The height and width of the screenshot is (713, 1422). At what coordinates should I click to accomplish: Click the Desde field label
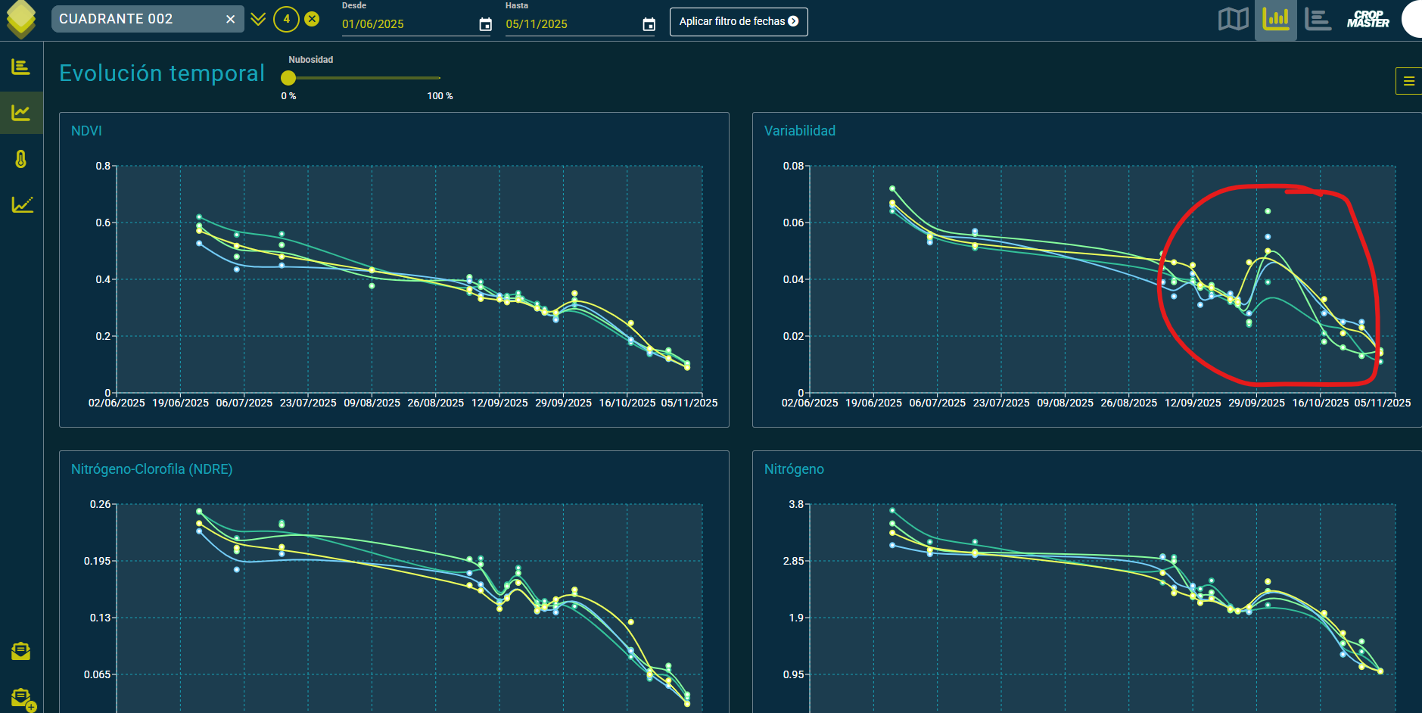[354, 5]
